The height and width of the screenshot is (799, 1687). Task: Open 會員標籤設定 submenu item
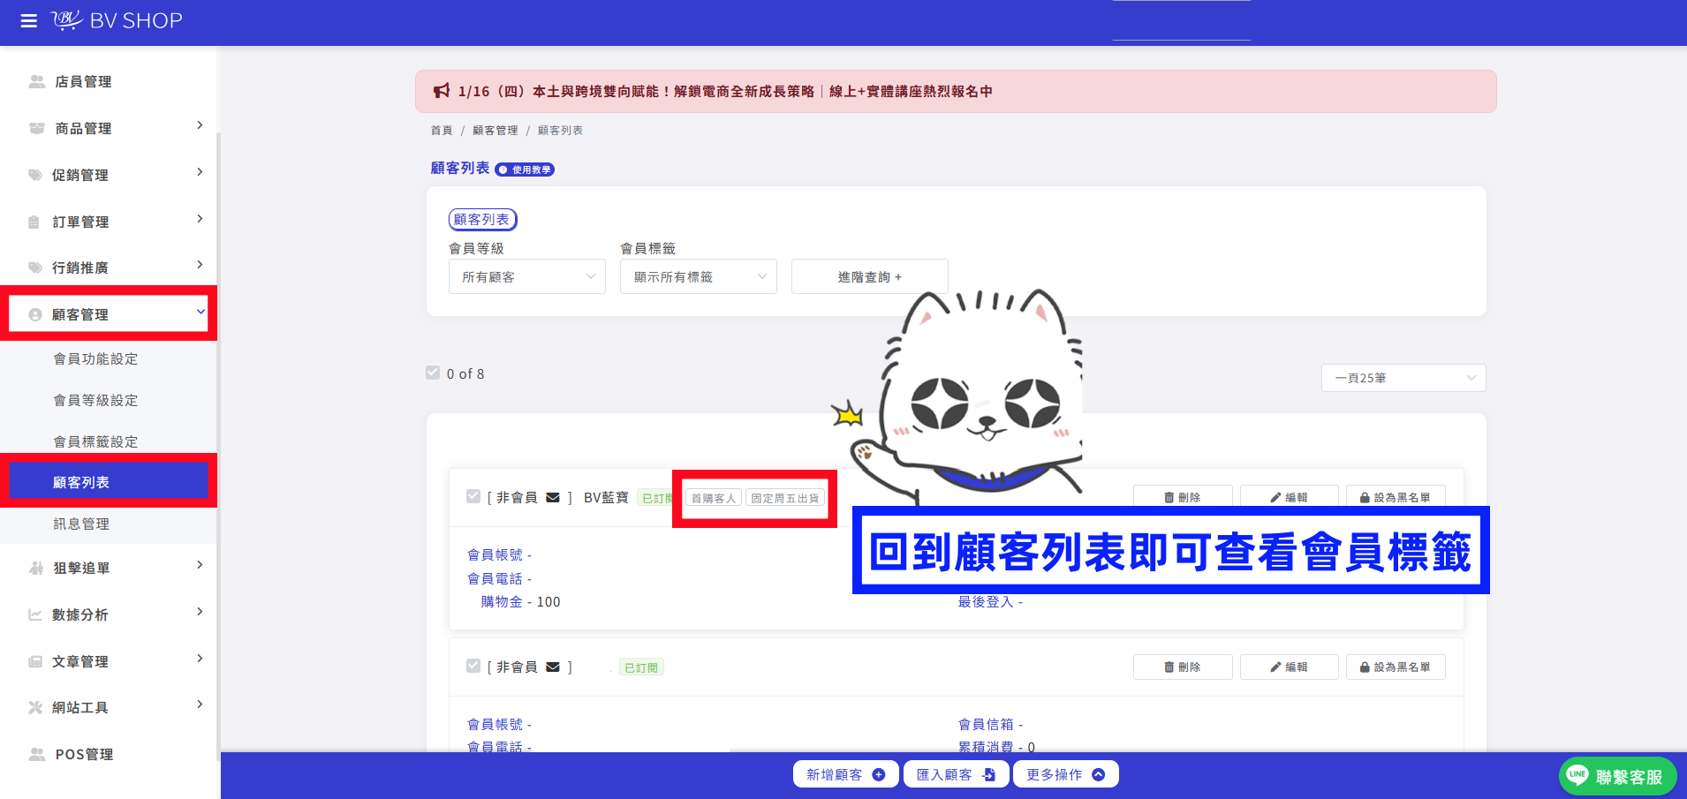(x=95, y=441)
